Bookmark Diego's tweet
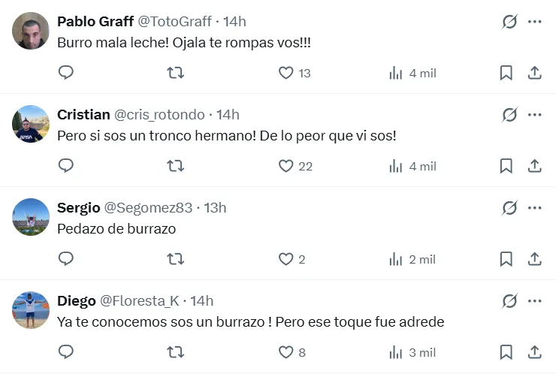This screenshot has width=556, height=383. [506, 352]
